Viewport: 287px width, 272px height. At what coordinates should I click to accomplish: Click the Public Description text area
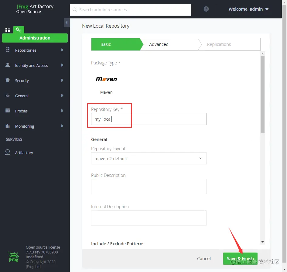coord(149,187)
